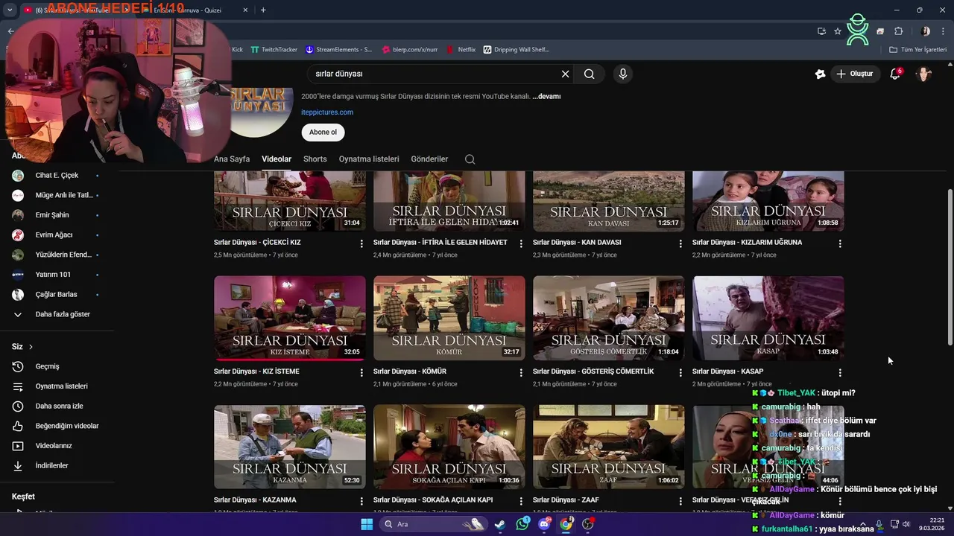Image resolution: width=954 pixels, height=536 pixels.
Task: Open the sparkle icon left of Oluştur
Action: coord(820,74)
